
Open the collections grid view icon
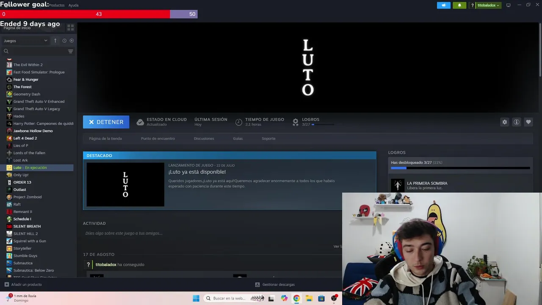pos(70,28)
